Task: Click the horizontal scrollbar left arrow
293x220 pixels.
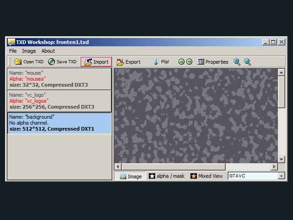Action: click(118, 166)
